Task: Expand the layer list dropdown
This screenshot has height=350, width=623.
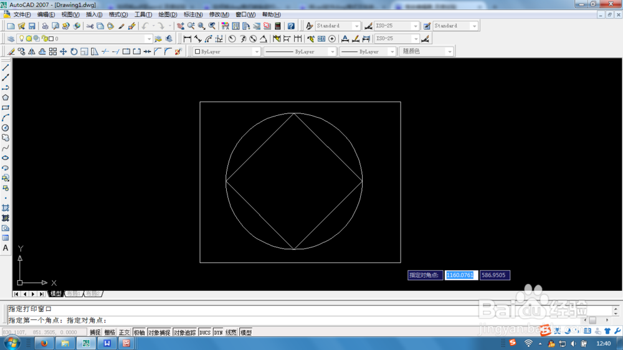Action: (149, 39)
